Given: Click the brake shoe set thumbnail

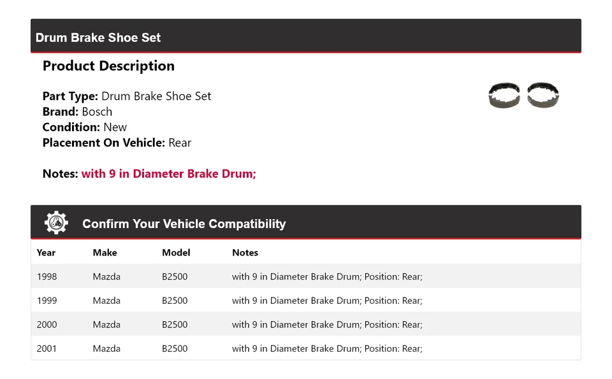Looking at the screenshot, I should (x=524, y=96).
